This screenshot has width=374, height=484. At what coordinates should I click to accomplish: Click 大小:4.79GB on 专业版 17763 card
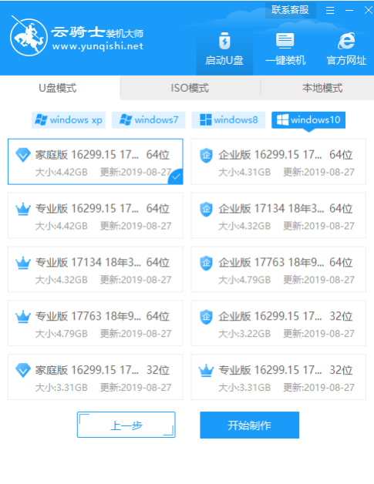coord(61,334)
